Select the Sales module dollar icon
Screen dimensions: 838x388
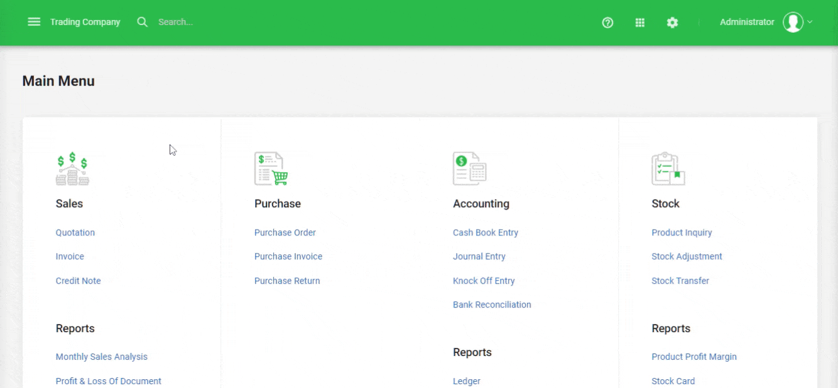click(x=72, y=168)
